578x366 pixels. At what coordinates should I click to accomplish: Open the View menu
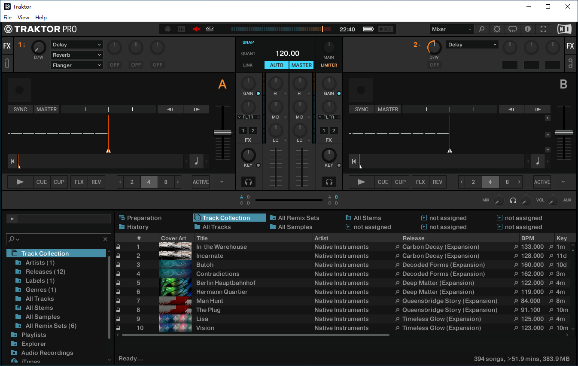pyautogui.click(x=23, y=18)
